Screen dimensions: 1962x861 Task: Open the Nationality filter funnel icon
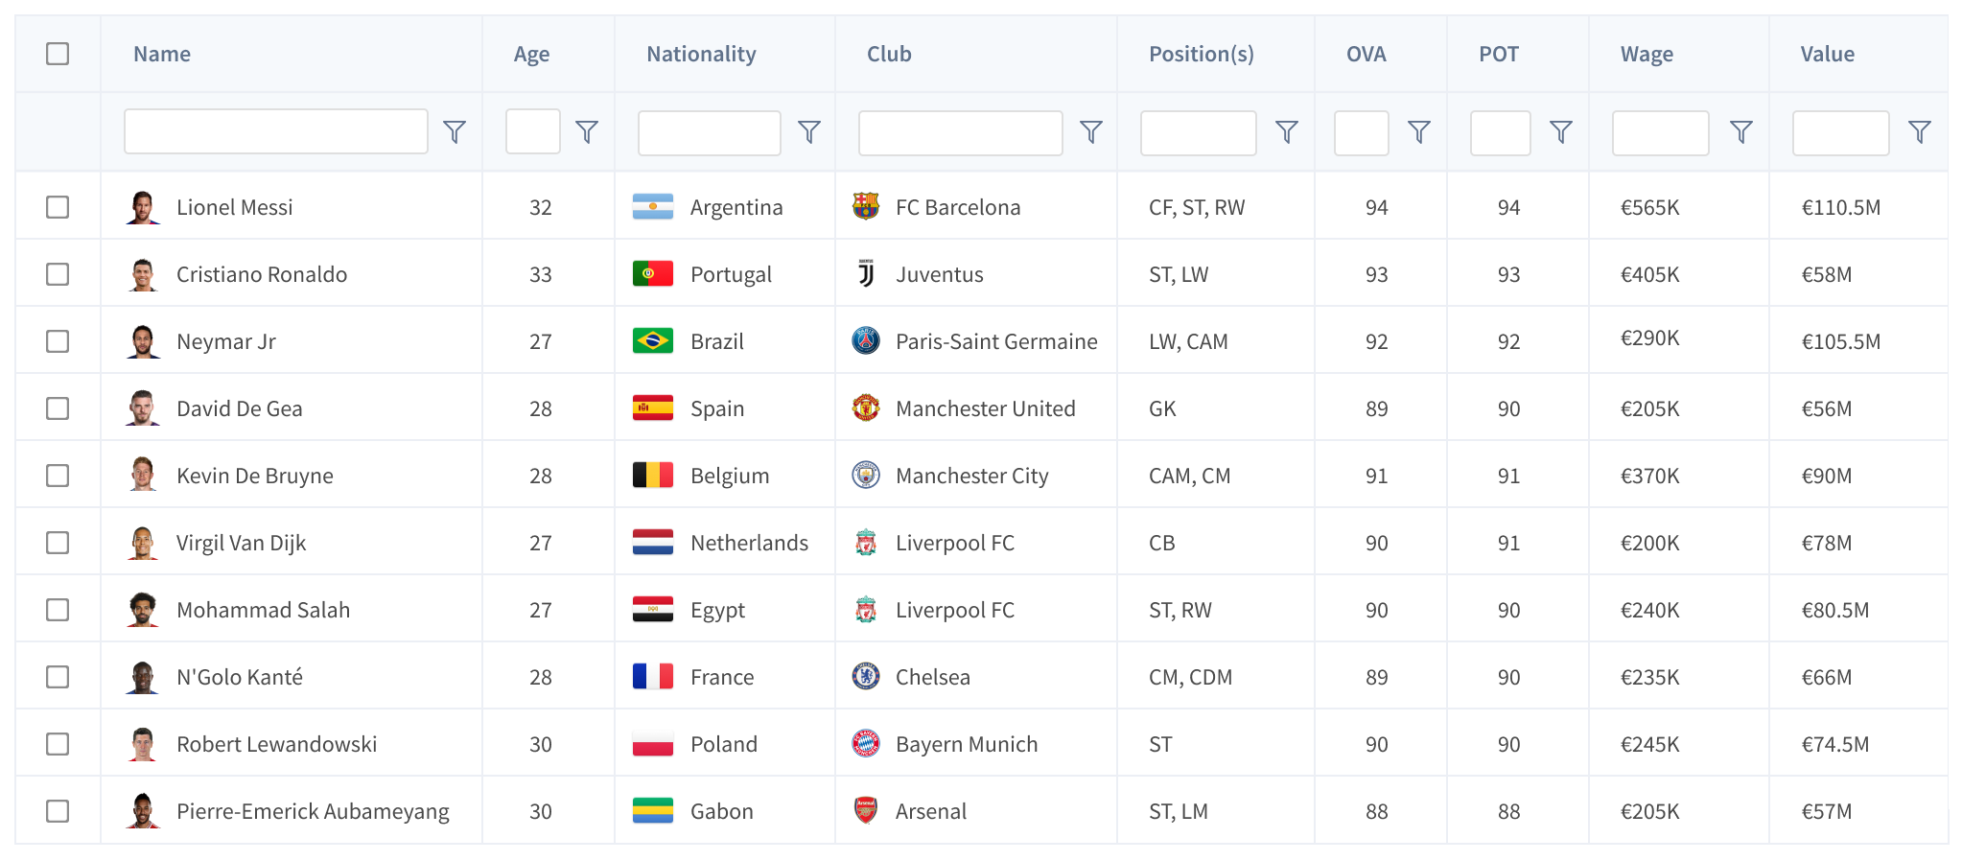point(809,132)
